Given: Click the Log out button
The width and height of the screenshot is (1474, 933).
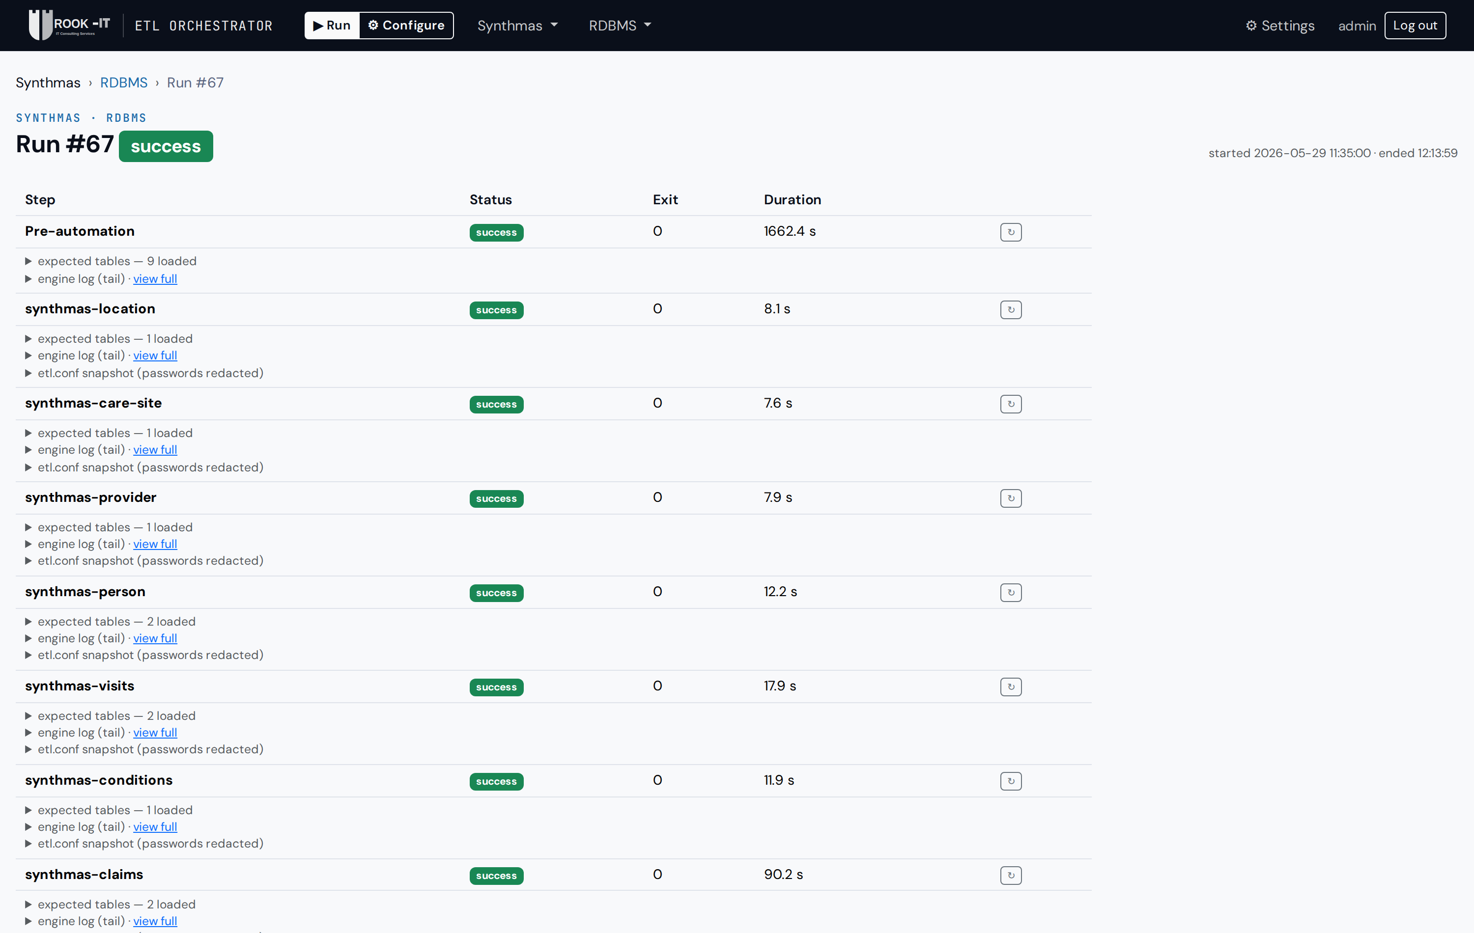Looking at the screenshot, I should 1415,25.
